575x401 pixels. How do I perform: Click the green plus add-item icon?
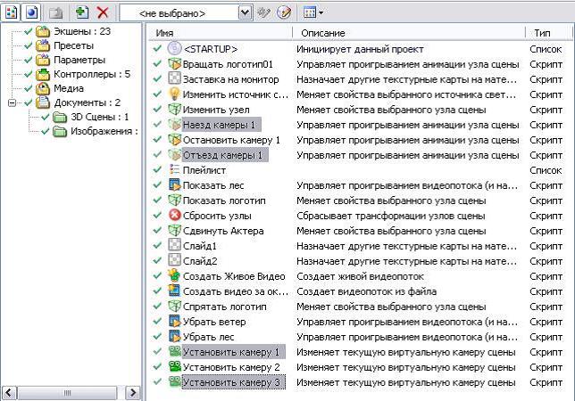(82, 12)
